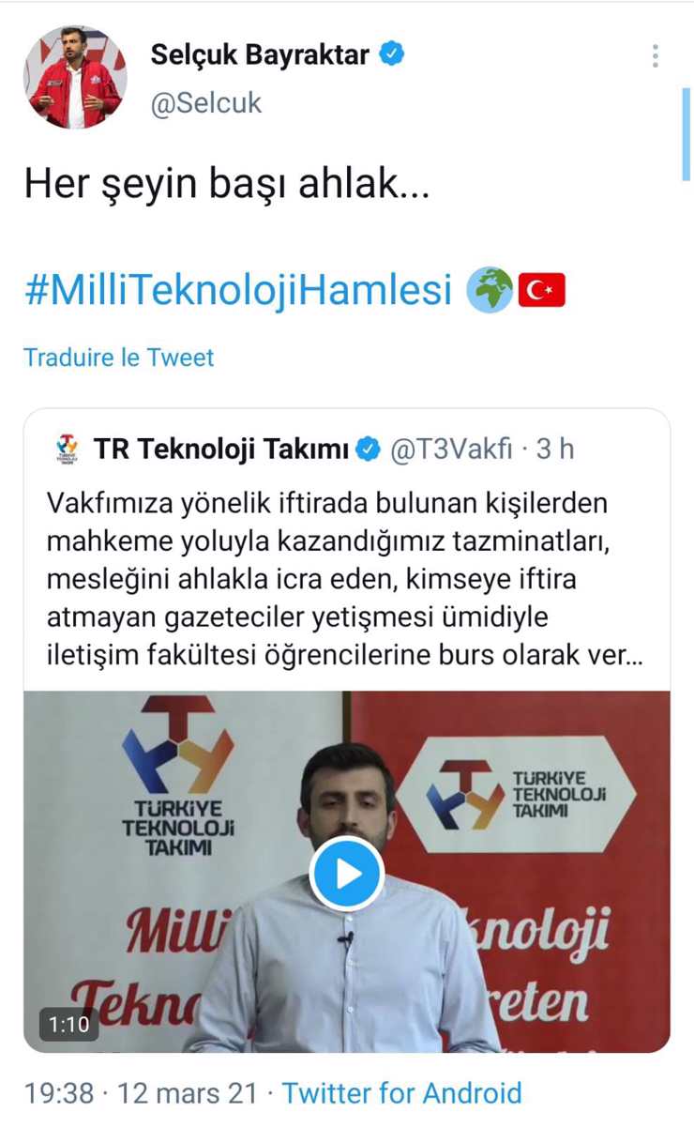
Task: Open Selçuk Bayraktar's profile picture
Action: (x=76, y=76)
